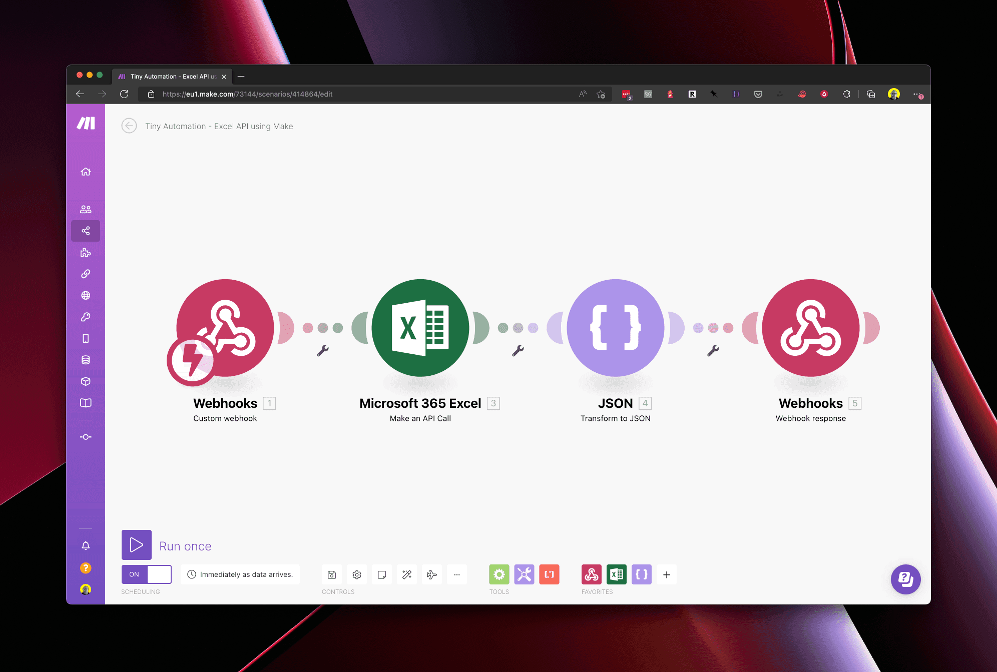
Task: Open Data stores database sidebar icon
Action: [86, 360]
